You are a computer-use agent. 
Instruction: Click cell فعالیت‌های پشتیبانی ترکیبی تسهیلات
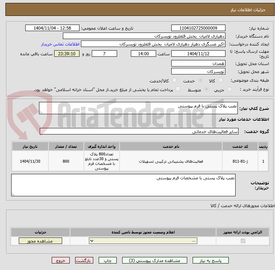(171, 161)
